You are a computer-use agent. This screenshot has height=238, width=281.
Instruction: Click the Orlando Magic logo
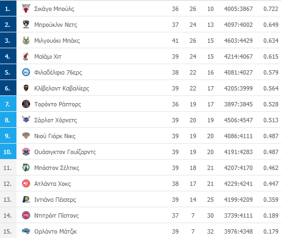tap(26, 231)
